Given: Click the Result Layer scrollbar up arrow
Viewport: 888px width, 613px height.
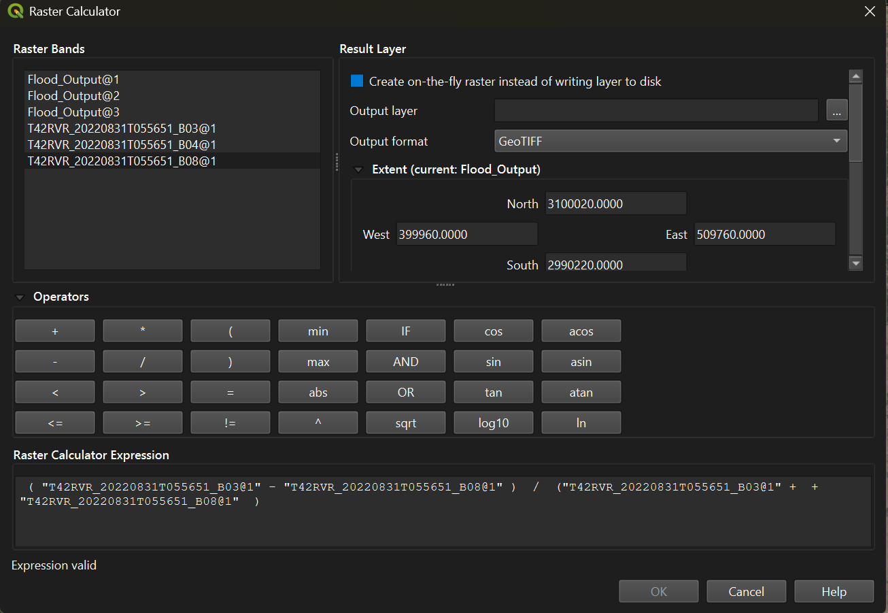Looking at the screenshot, I should [x=856, y=76].
